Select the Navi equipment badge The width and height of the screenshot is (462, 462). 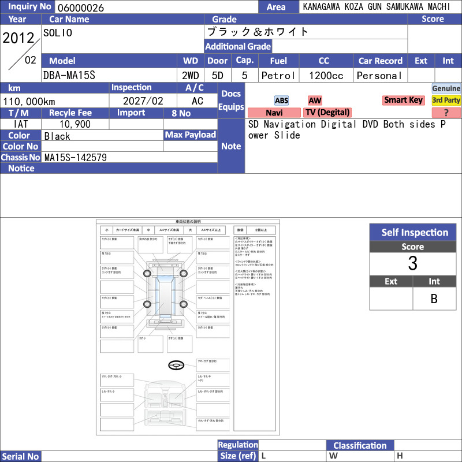(x=274, y=113)
